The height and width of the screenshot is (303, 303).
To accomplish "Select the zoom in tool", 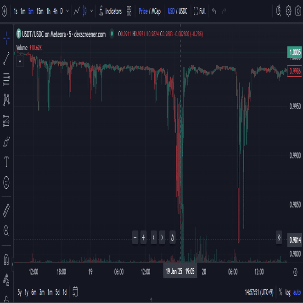I will (6, 231).
